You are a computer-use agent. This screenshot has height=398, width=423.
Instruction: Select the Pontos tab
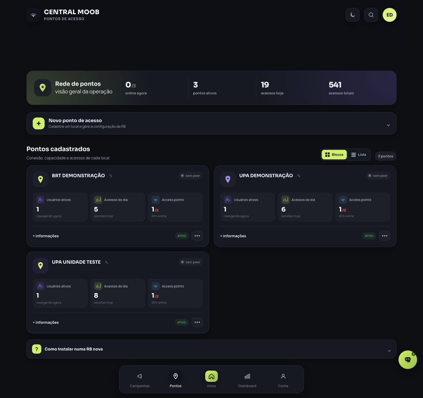175,380
